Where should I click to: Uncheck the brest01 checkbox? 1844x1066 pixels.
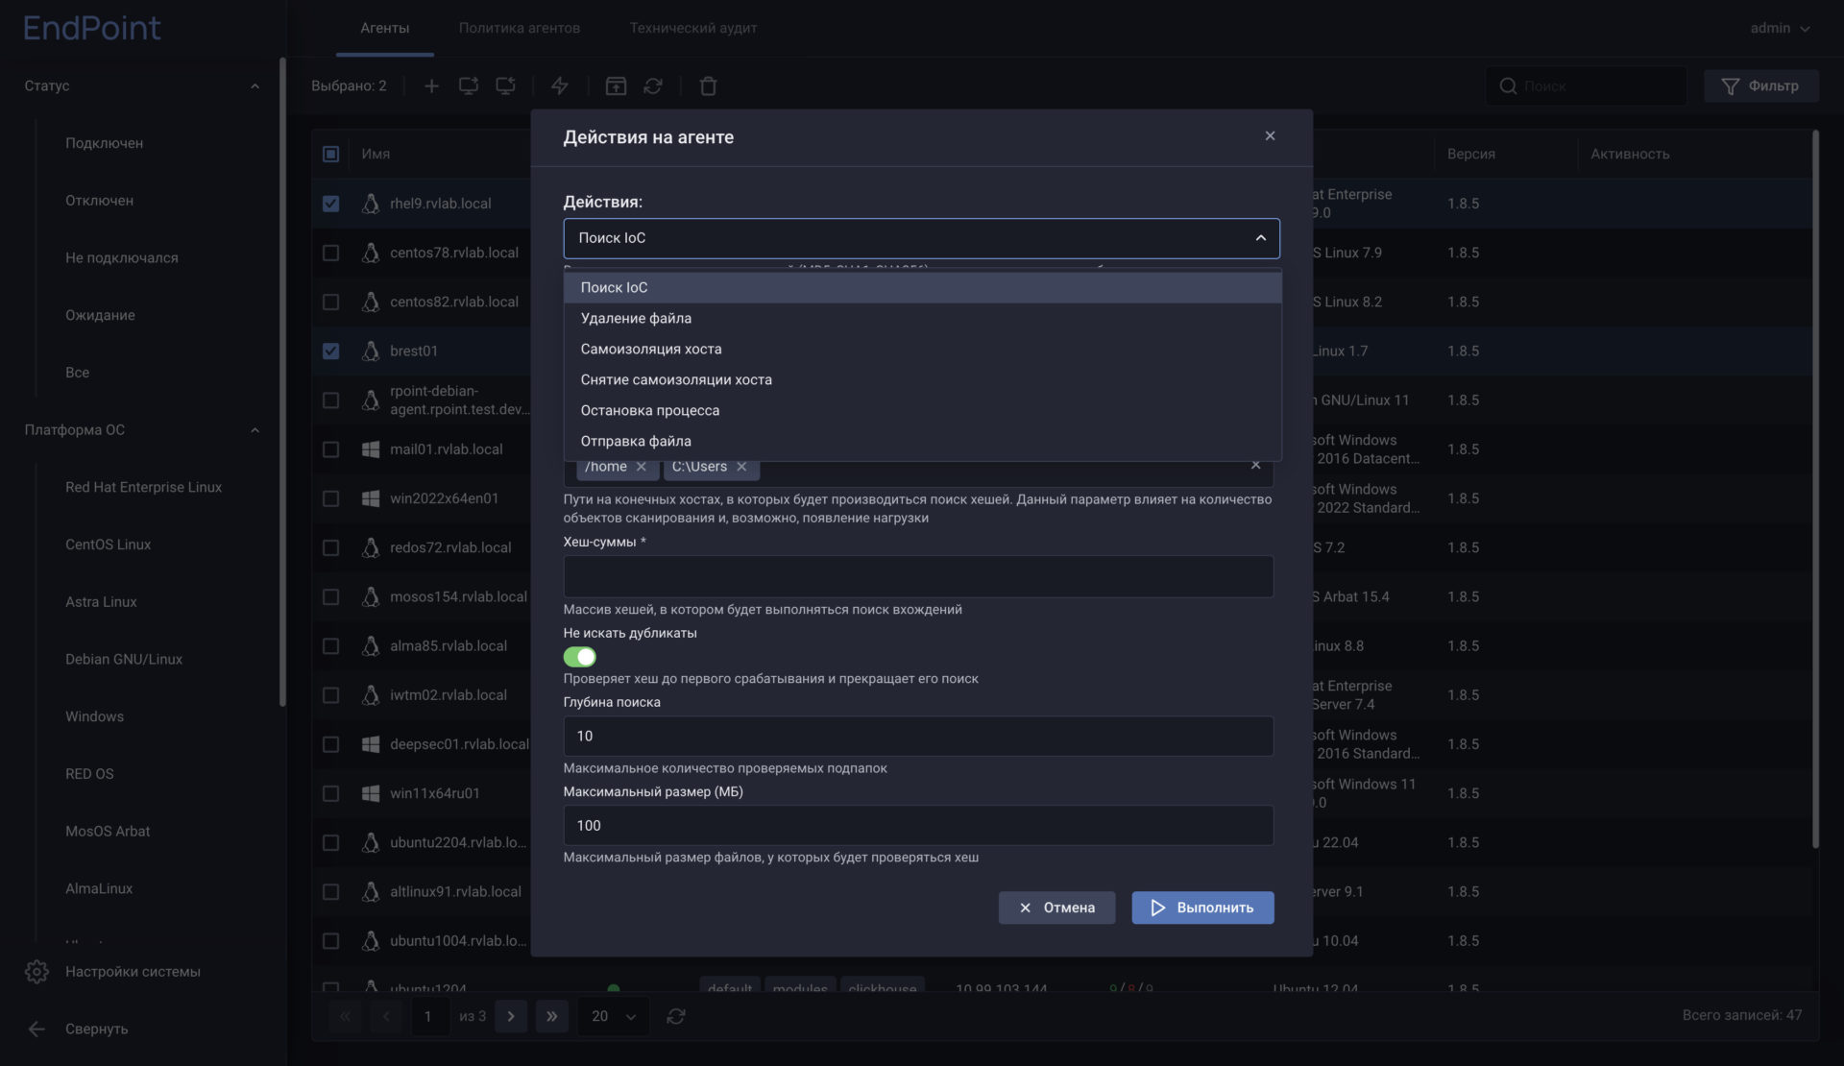(330, 351)
